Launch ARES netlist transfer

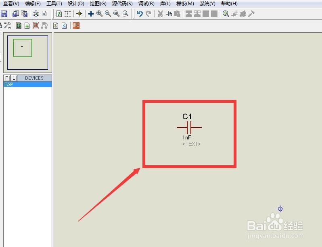pyautogui.click(x=76, y=25)
